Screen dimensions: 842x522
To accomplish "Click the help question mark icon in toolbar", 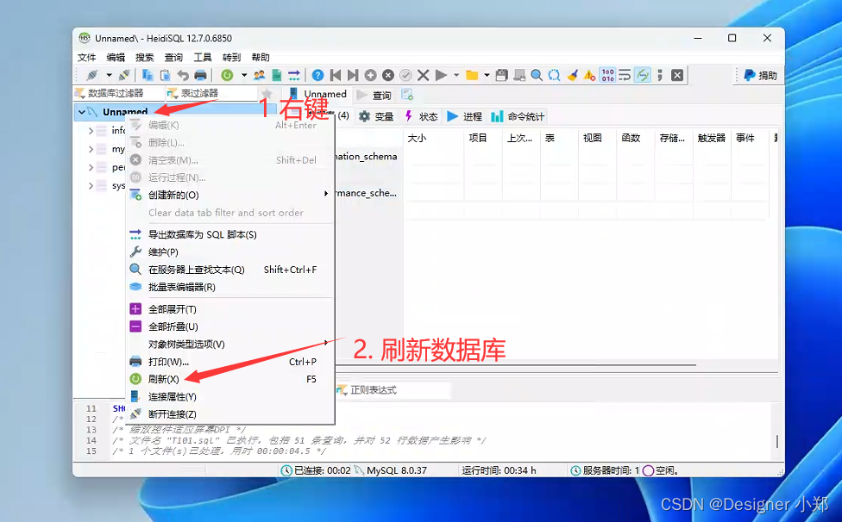I will [317, 74].
